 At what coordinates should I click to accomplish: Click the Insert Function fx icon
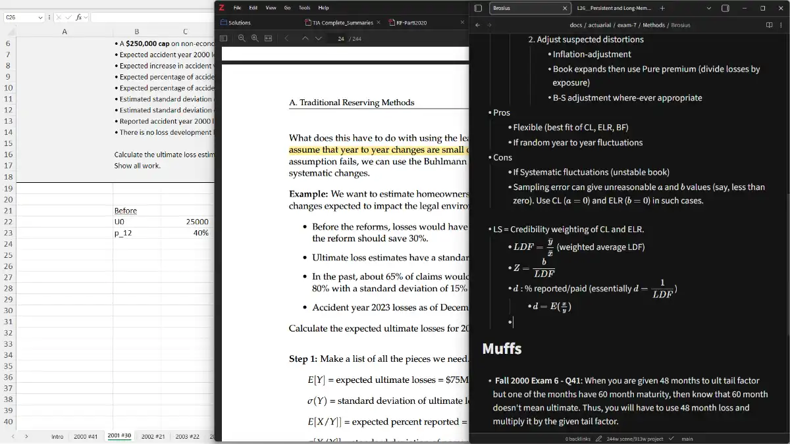pyautogui.click(x=79, y=17)
